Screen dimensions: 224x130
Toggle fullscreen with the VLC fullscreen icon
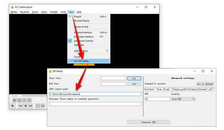coord(38,106)
